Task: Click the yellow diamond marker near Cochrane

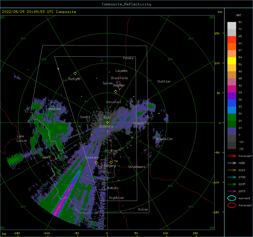Action: click(96, 163)
